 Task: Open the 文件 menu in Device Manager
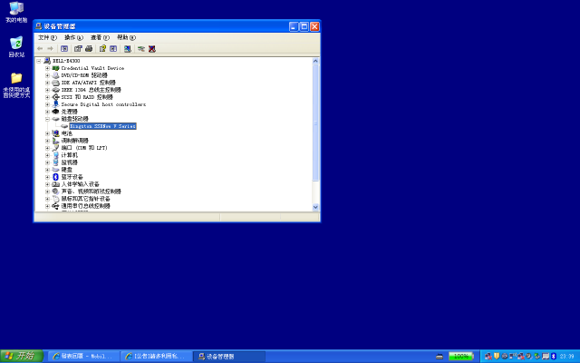[47, 37]
